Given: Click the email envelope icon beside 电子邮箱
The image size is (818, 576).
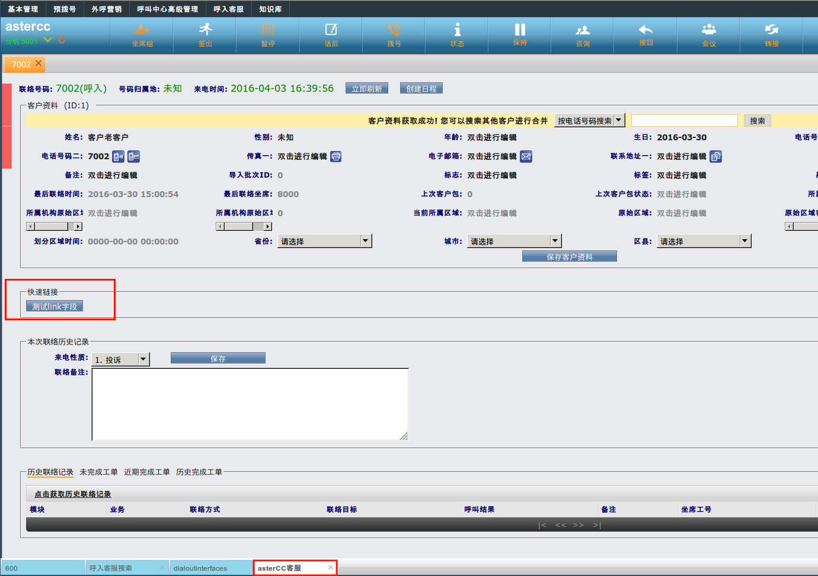Looking at the screenshot, I should [x=526, y=156].
